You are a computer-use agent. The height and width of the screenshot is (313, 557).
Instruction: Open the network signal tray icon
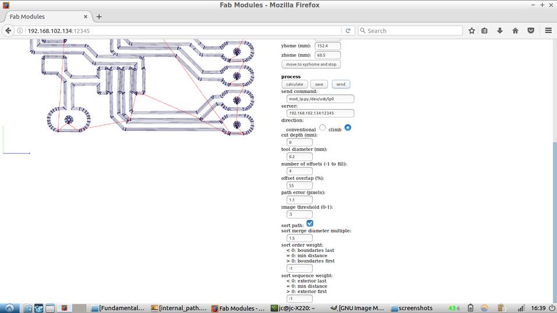pos(520,308)
